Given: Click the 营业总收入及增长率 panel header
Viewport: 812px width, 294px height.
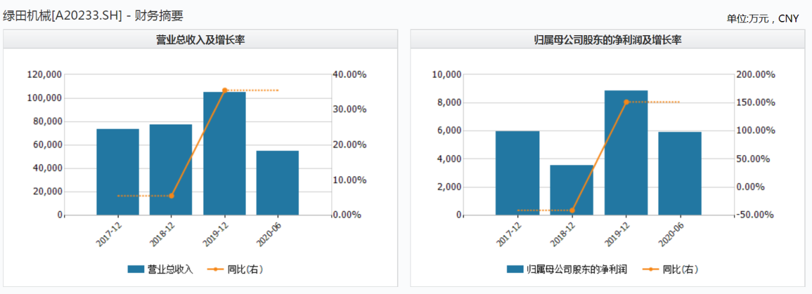Looking at the screenshot, I should [x=200, y=40].
